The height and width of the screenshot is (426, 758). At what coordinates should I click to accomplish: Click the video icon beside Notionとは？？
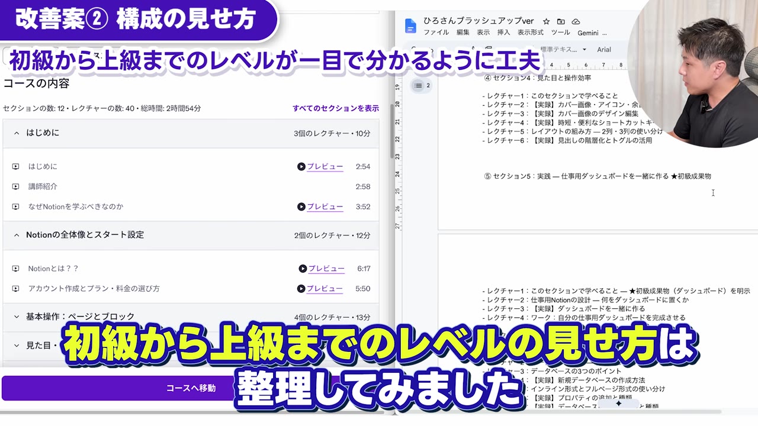(x=15, y=269)
